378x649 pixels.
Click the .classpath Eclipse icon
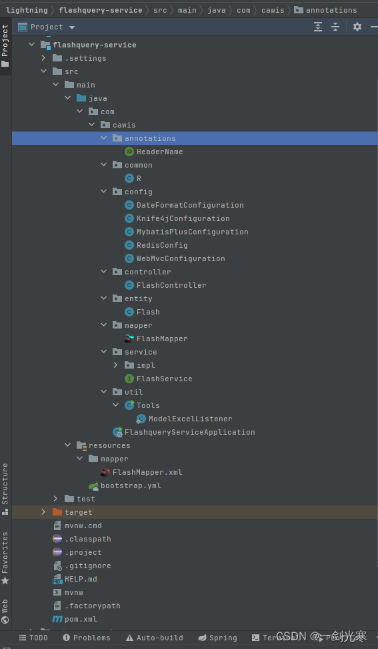tap(57, 539)
